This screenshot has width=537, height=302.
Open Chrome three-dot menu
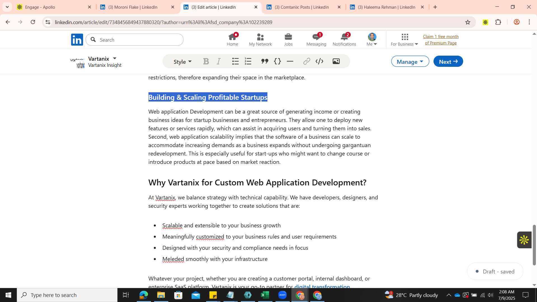point(529,22)
